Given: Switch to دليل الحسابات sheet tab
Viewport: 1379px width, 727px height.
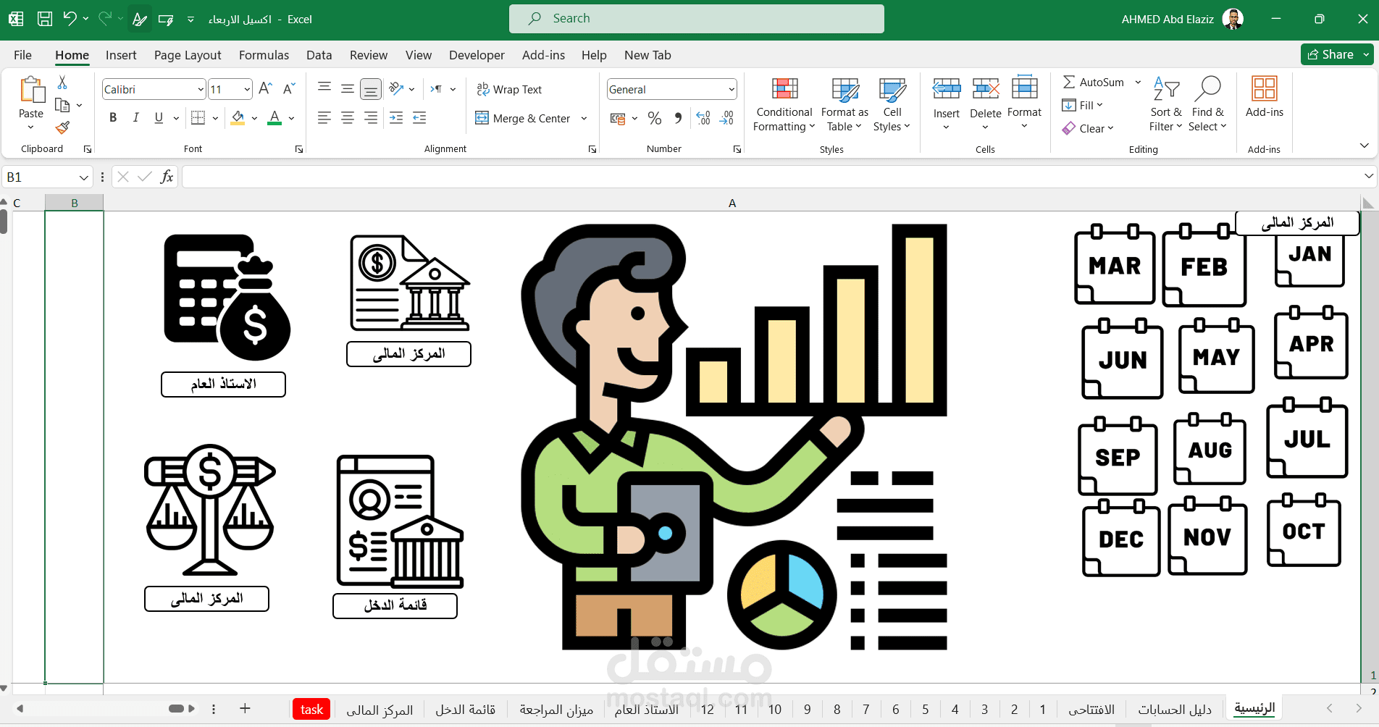Looking at the screenshot, I should click(1175, 710).
